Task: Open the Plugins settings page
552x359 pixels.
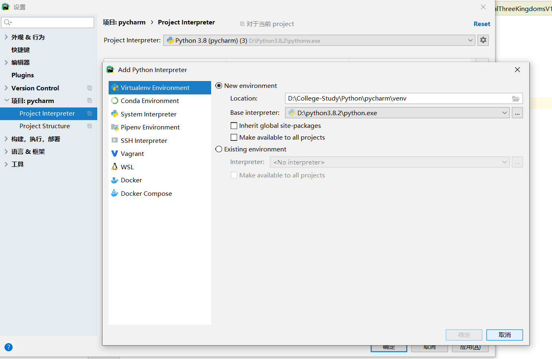Action: coord(22,75)
